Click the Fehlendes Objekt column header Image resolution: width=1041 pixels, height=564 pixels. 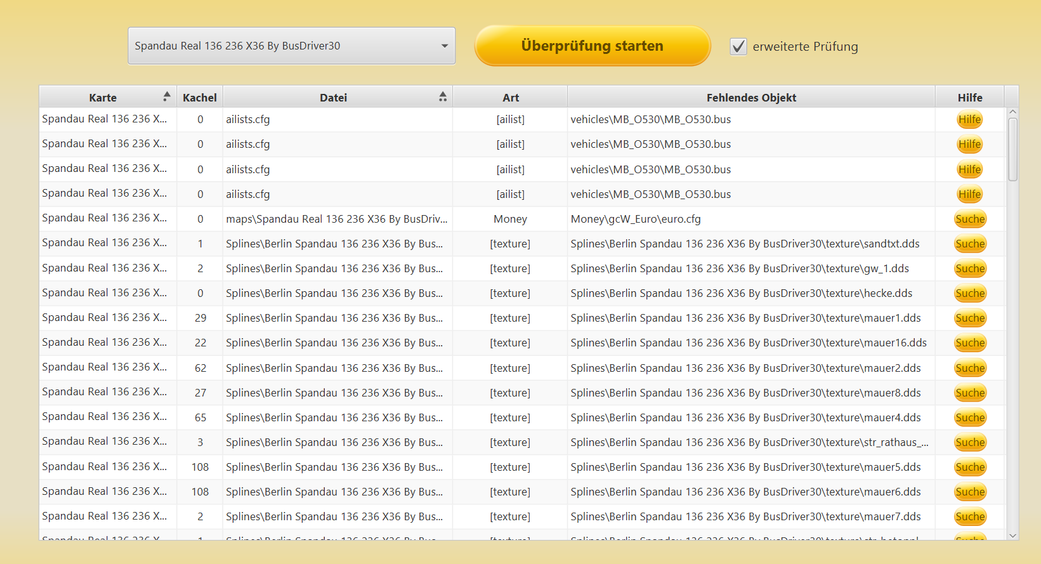click(750, 97)
